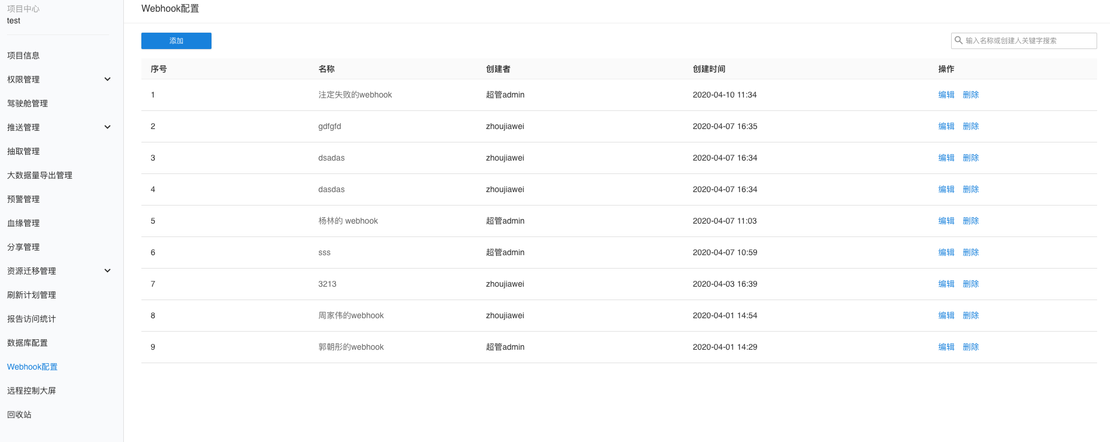Delete 郭朝彤的webhook entry
Screen dimensions: 1110x442
click(x=970, y=347)
